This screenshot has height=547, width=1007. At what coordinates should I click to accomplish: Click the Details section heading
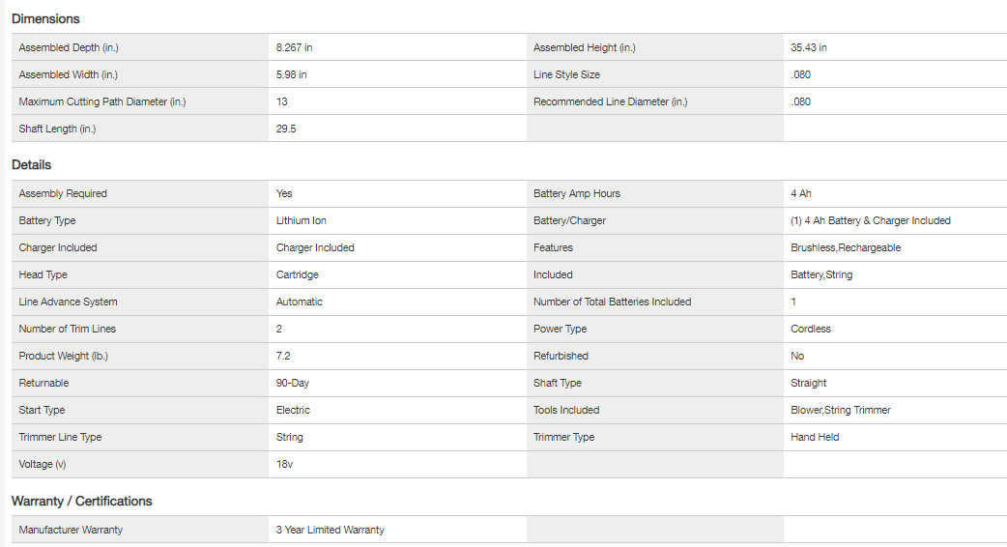32,165
